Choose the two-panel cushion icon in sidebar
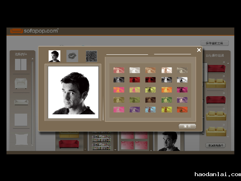 pyautogui.click(x=21, y=65)
